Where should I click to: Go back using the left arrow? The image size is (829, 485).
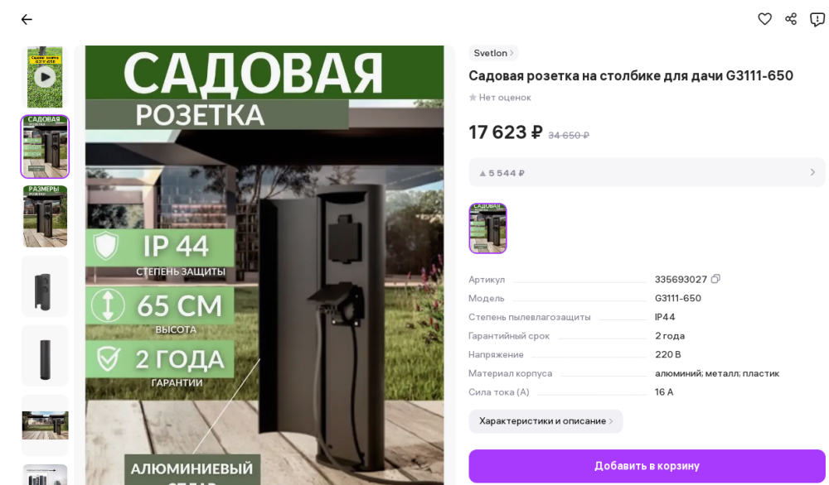coord(27,20)
